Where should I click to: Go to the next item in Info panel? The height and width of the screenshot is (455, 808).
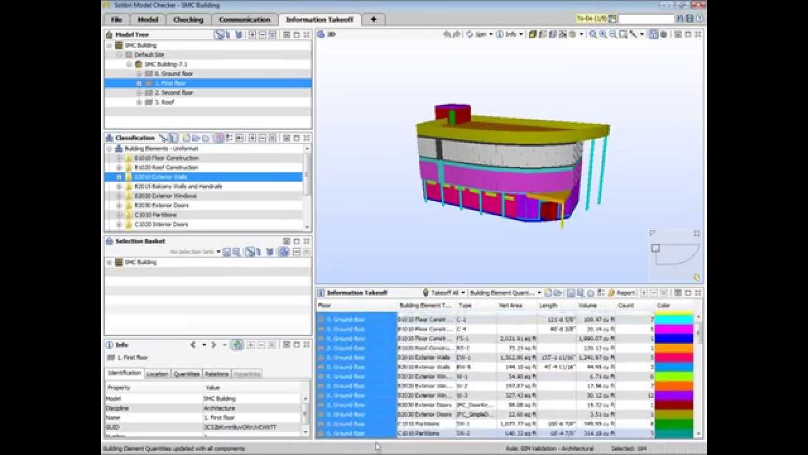(213, 345)
